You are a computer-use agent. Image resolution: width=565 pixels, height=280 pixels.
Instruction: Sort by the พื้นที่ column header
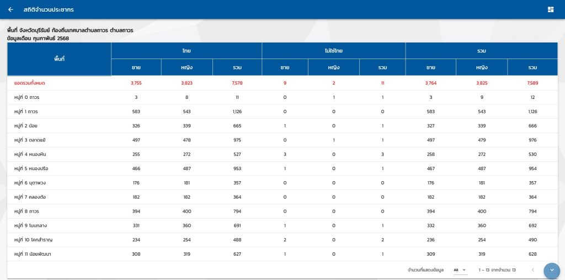[59, 58]
